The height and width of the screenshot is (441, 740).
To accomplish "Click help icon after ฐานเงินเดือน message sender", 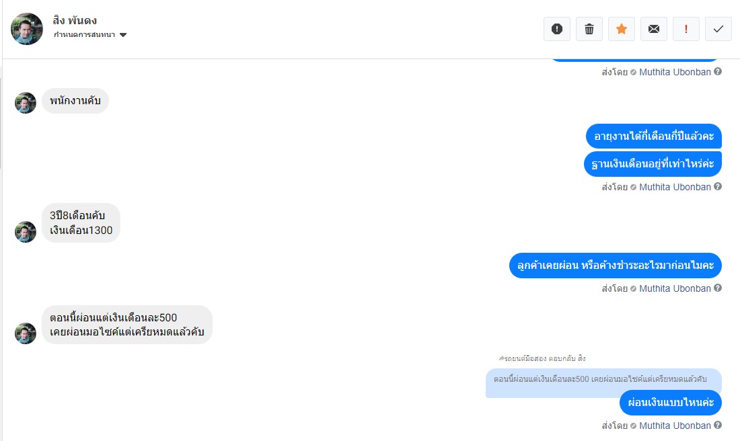I will point(717,186).
